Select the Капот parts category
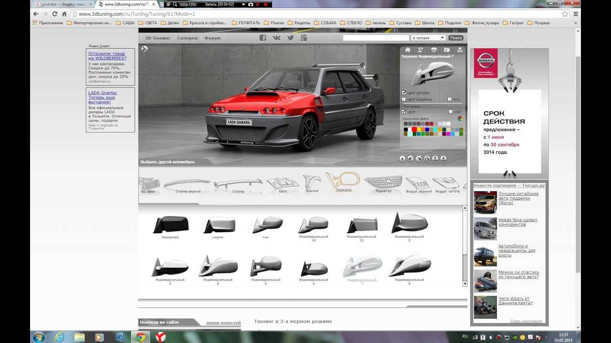The image size is (611, 343). [x=283, y=185]
